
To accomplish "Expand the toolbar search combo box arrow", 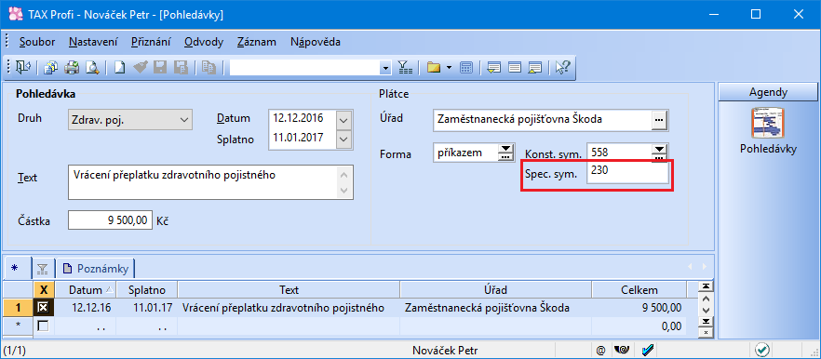I will 386,68.
